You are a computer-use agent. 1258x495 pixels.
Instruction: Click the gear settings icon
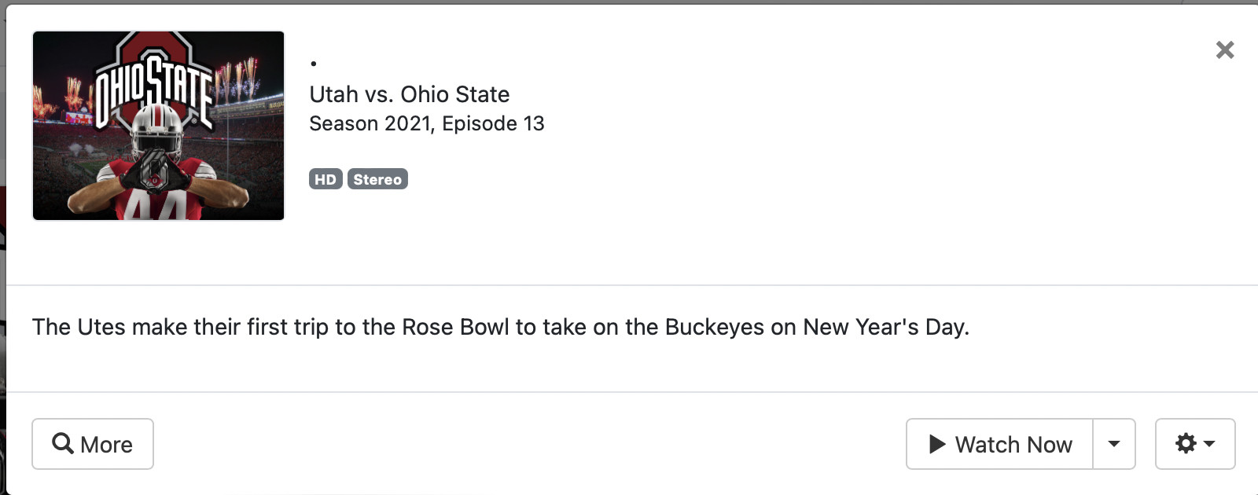tap(1186, 444)
